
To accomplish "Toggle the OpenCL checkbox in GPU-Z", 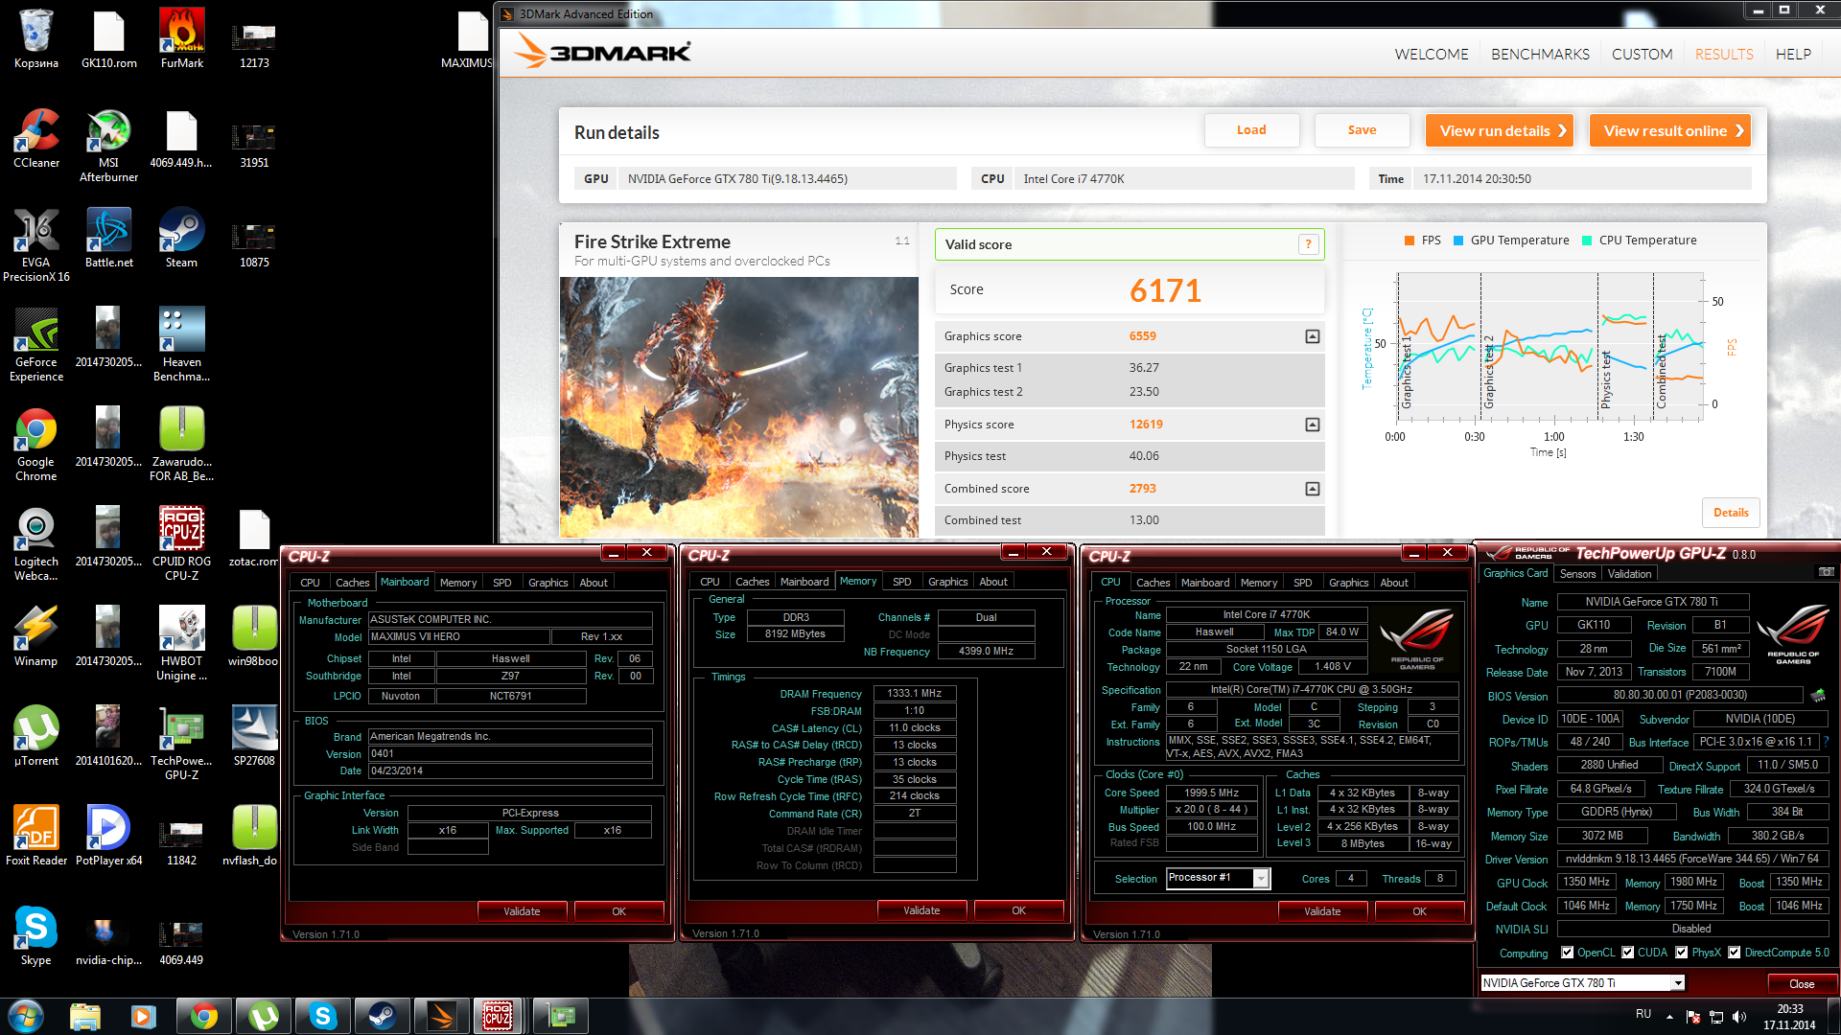I will [1567, 953].
